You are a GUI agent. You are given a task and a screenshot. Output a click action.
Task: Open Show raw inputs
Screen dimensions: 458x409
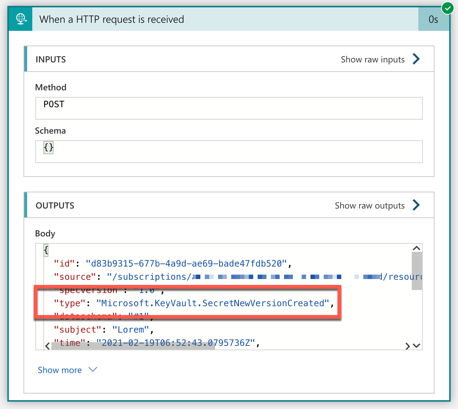(x=372, y=59)
